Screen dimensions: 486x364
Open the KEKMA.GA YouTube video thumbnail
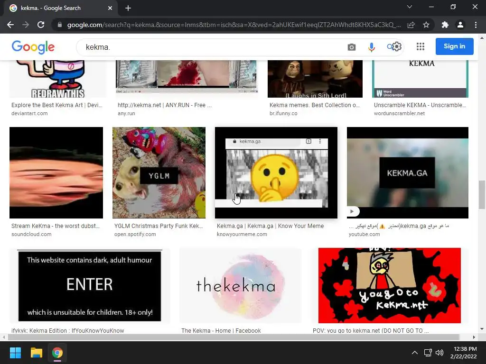[408, 173]
